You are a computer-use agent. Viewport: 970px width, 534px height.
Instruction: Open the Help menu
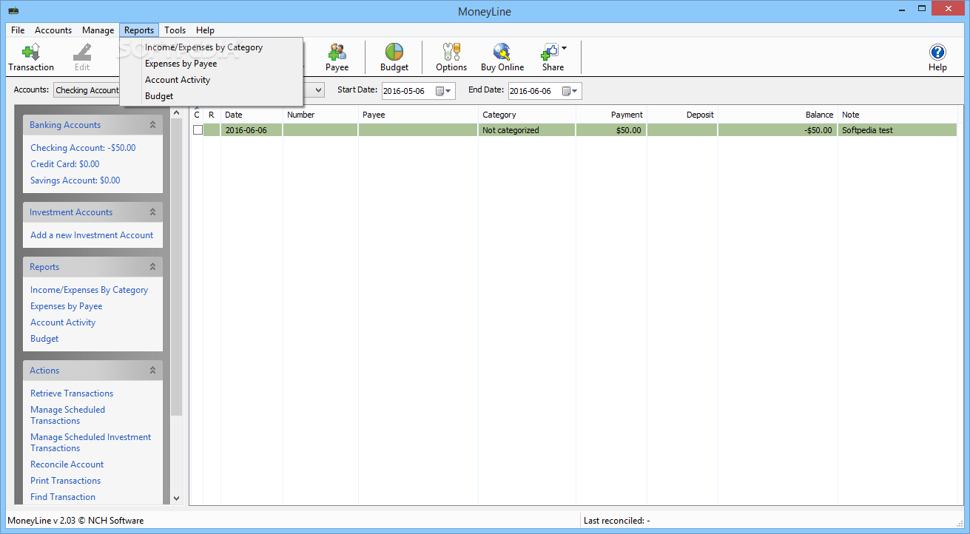pos(205,30)
